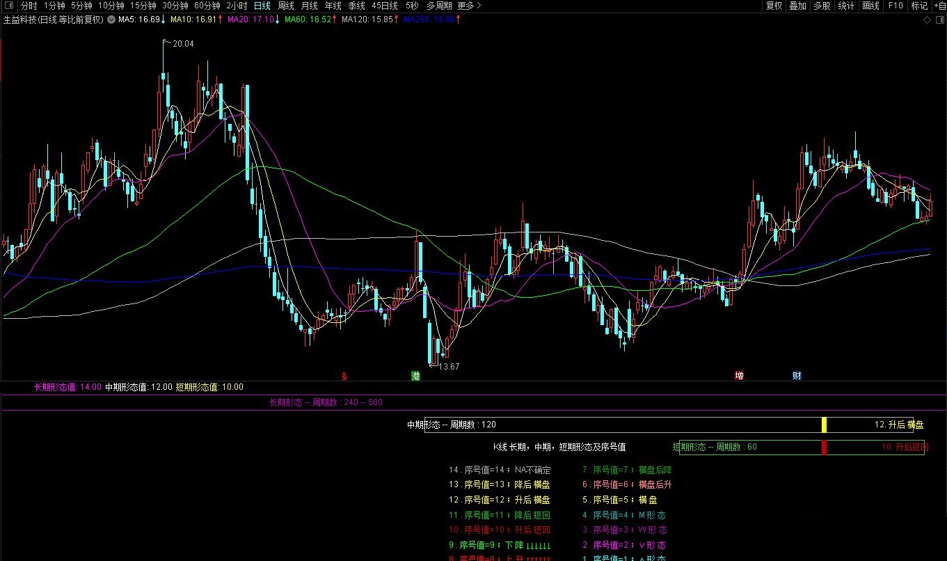Click the 中期形态值: 12.00 readout
The height and width of the screenshot is (561, 947).
[138, 387]
